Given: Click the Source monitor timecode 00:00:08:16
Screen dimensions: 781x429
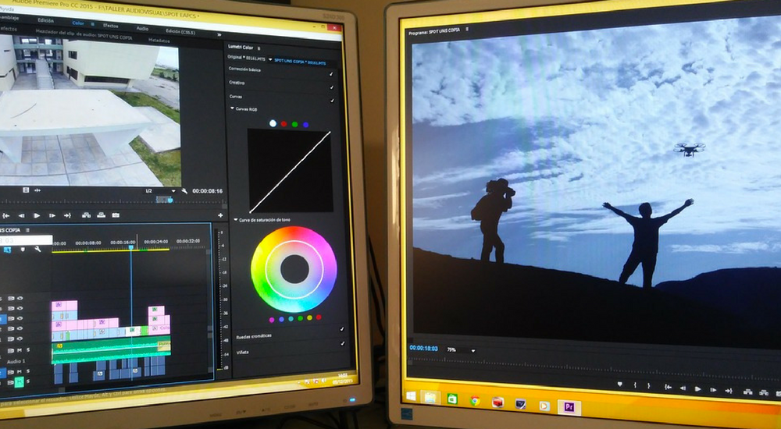Looking at the screenshot, I should (207, 191).
